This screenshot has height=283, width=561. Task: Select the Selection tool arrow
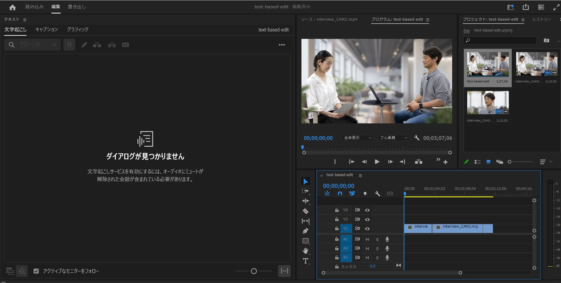click(x=306, y=181)
